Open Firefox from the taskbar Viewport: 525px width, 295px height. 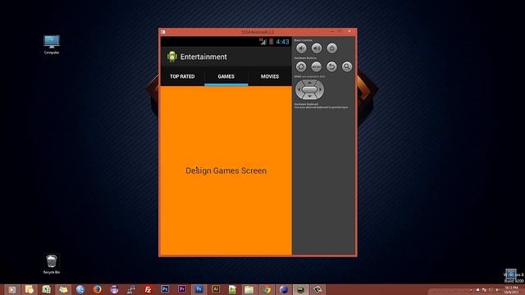(x=97, y=289)
